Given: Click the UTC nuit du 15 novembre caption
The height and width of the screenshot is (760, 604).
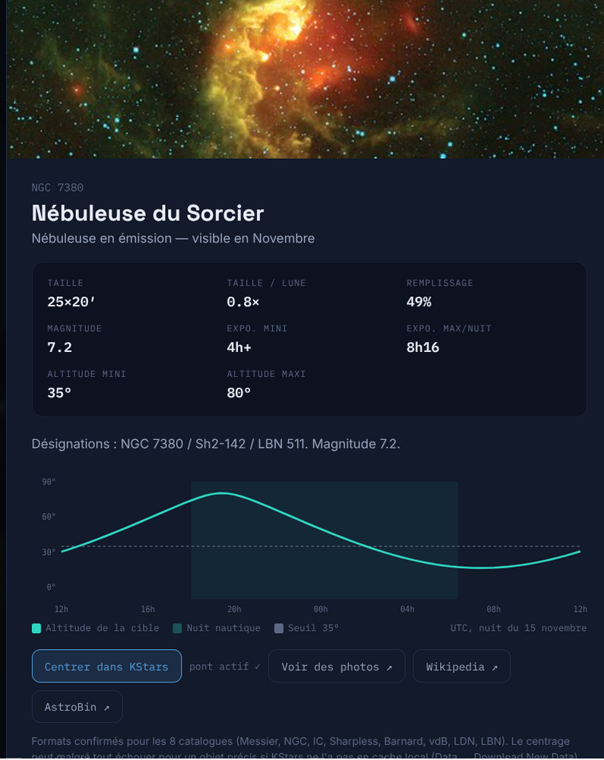Looking at the screenshot, I should [518, 629].
